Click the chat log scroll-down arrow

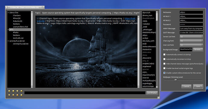pos(138,87)
